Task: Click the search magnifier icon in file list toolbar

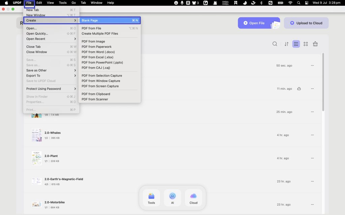Action: 275,44
